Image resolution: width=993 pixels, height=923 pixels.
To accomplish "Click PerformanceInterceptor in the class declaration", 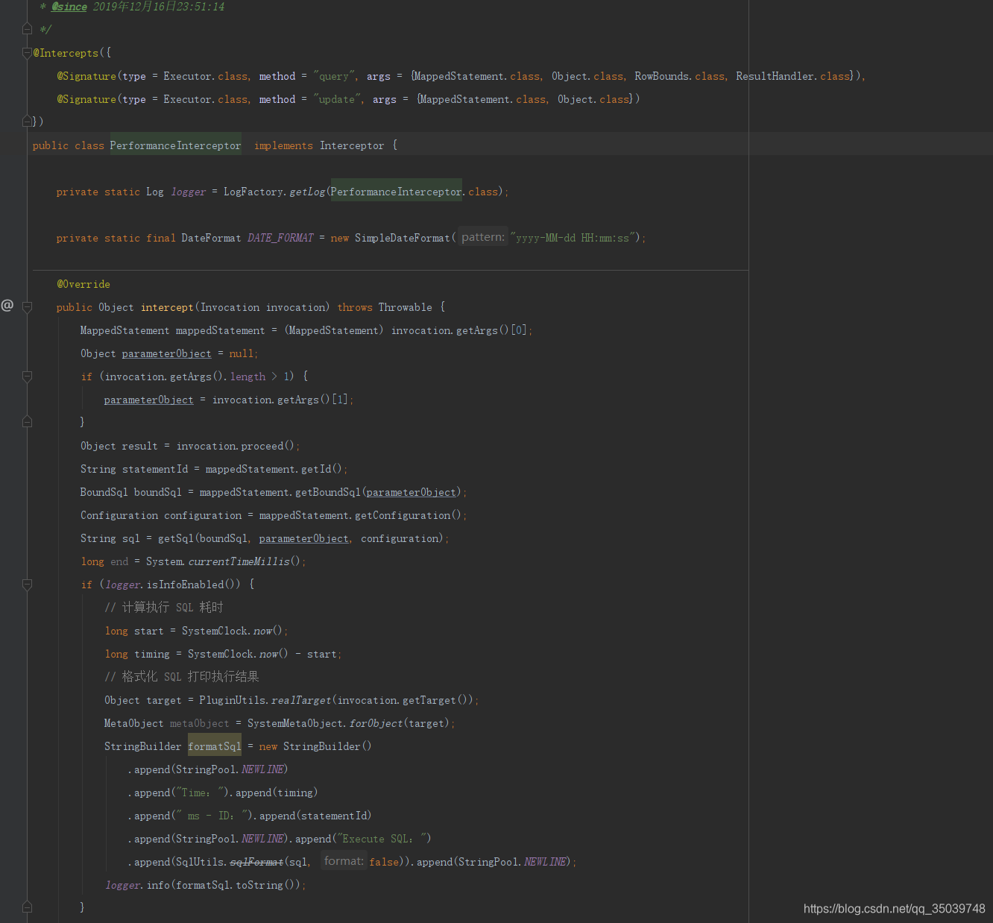I will pyautogui.click(x=175, y=145).
